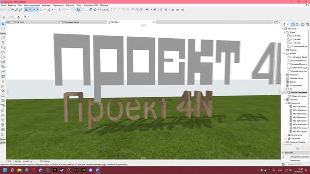Select the syringe inject parameters icon
The width and height of the screenshot is (310, 174).
click(20, 10)
